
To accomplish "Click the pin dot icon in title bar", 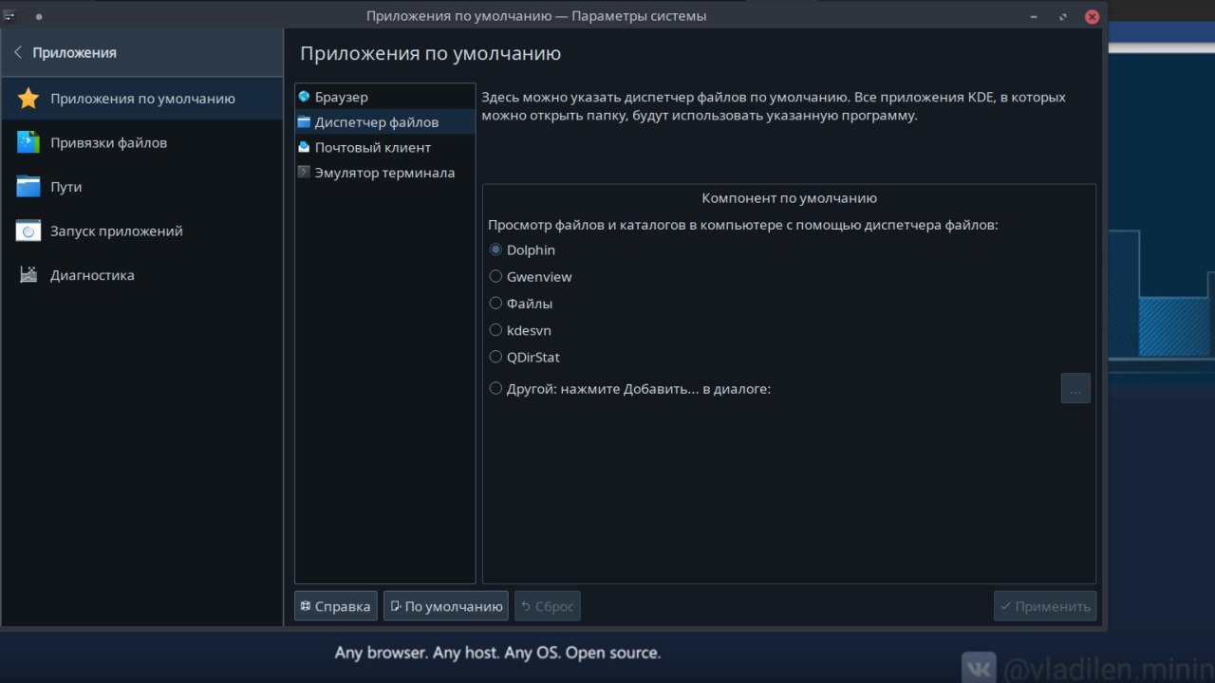I will tap(39, 16).
